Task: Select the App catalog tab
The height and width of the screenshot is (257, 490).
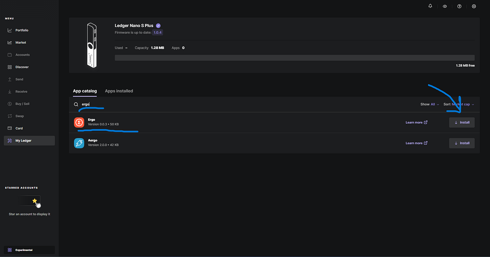Action: coord(85,91)
